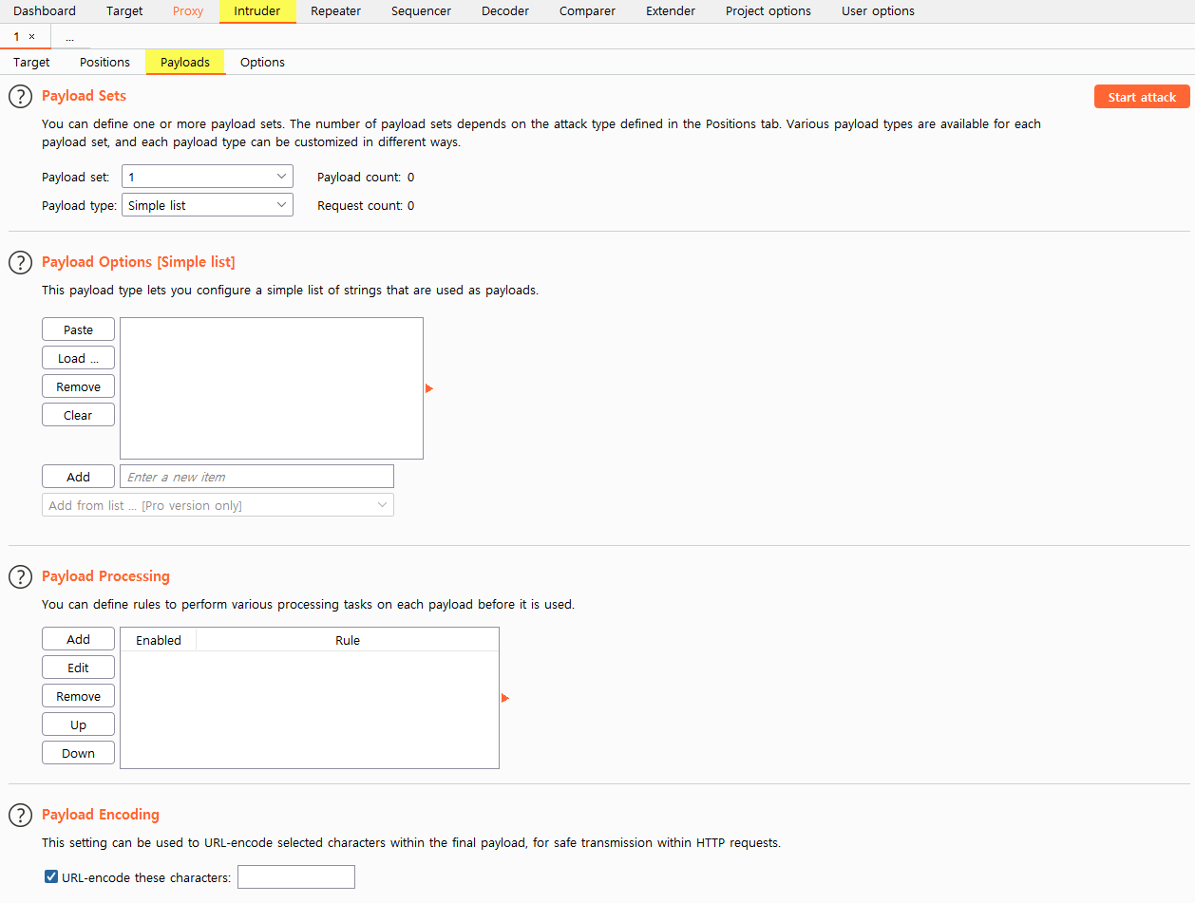Open the Extender tab

click(x=671, y=11)
